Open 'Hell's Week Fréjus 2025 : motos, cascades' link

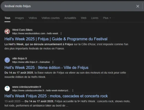pyautogui.click(x=56, y=96)
